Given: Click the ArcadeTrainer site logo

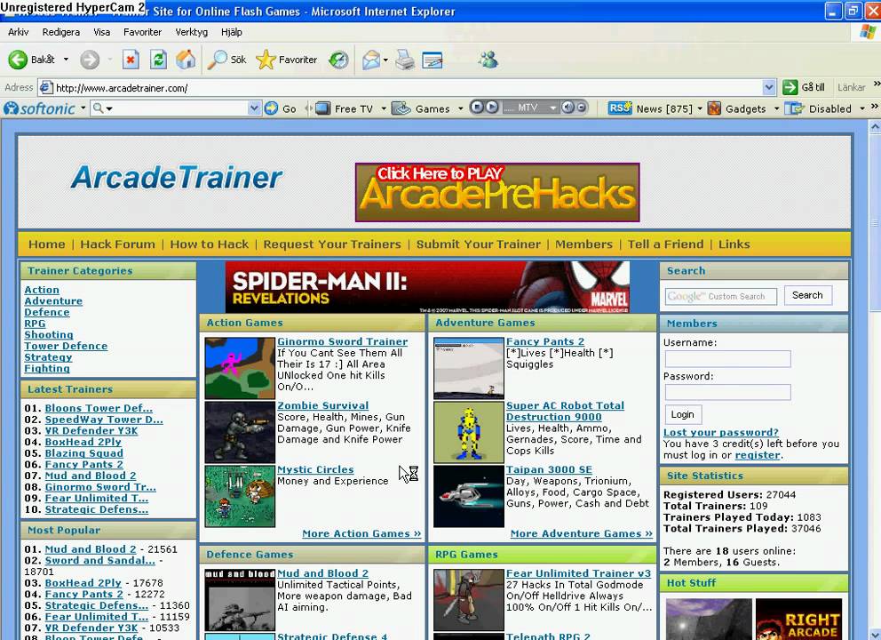Looking at the screenshot, I should coord(176,177).
